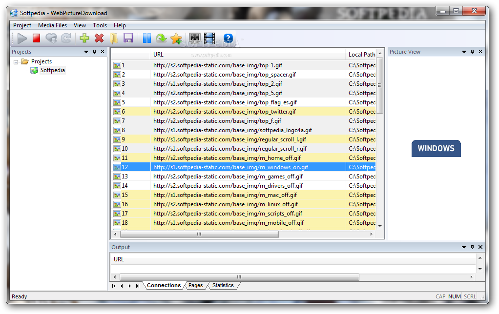Click the green refresh arrow icon
499x314 pixels.
pyautogui.click(x=161, y=39)
